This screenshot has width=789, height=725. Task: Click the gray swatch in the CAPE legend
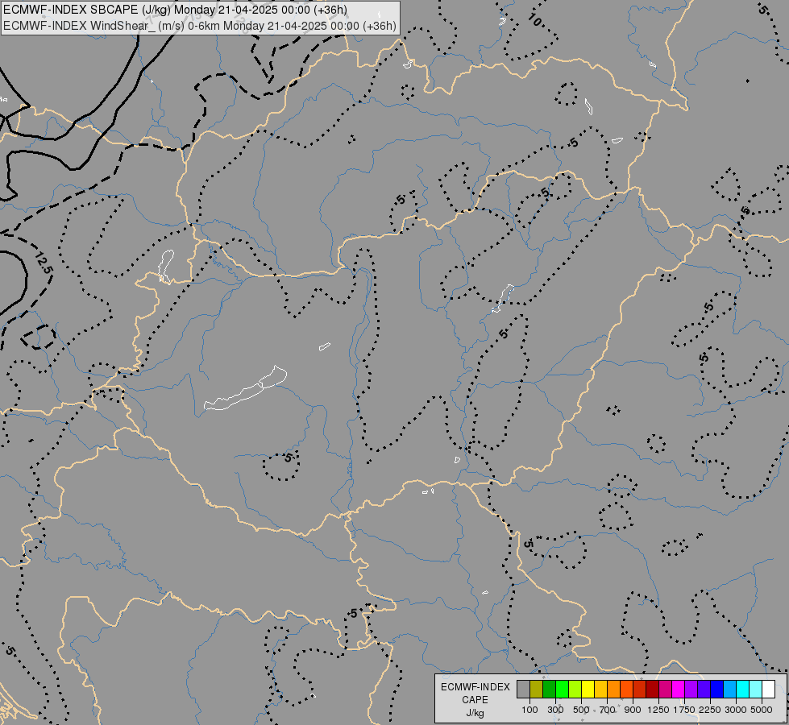(523, 689)
